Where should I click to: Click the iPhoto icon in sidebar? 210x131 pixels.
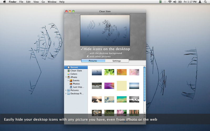[x=69, y=77]
